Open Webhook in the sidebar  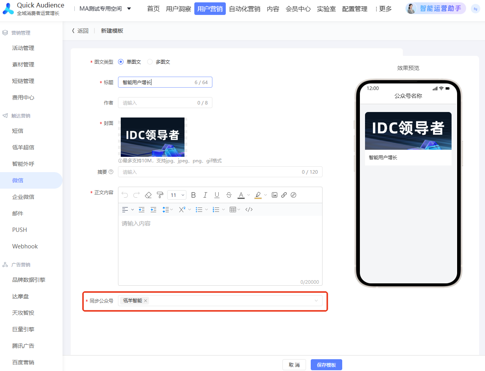pos(25,246)
